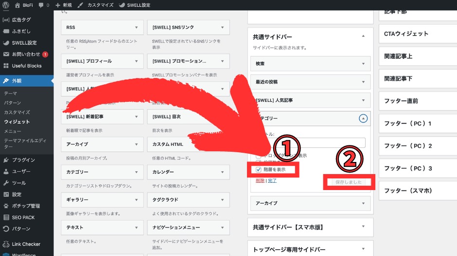The width and height of the screenshot is (457, 256).
Task: Open the 関連記事上 widget area
Action: (x=418, y=56)
